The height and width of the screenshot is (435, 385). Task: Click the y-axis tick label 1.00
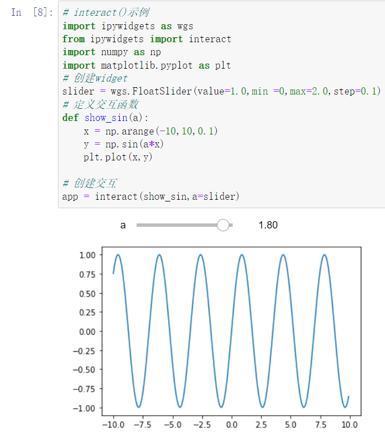(x=87, y=255)
